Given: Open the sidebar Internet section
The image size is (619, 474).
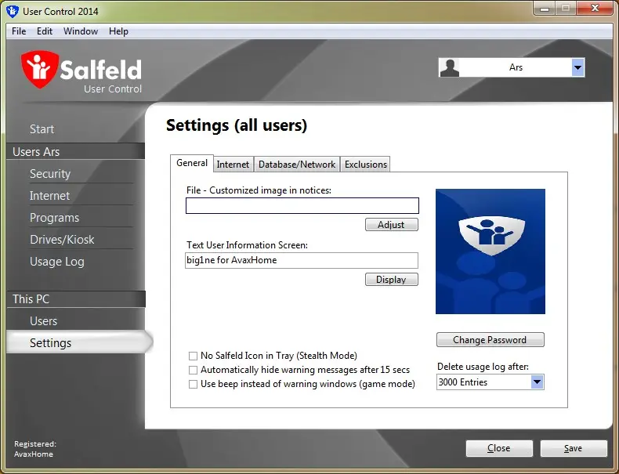Looking at the screenshot, I should pos(49,196).
